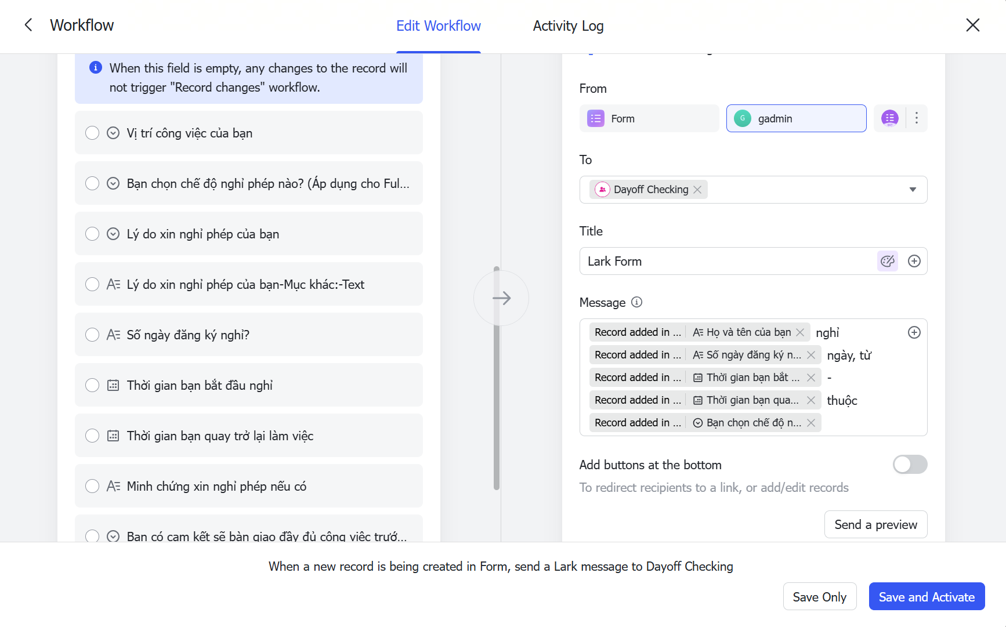The image size is (1006, 627).
Task: Open the Edit Workflow tab
Action: [x=438, y=26]
